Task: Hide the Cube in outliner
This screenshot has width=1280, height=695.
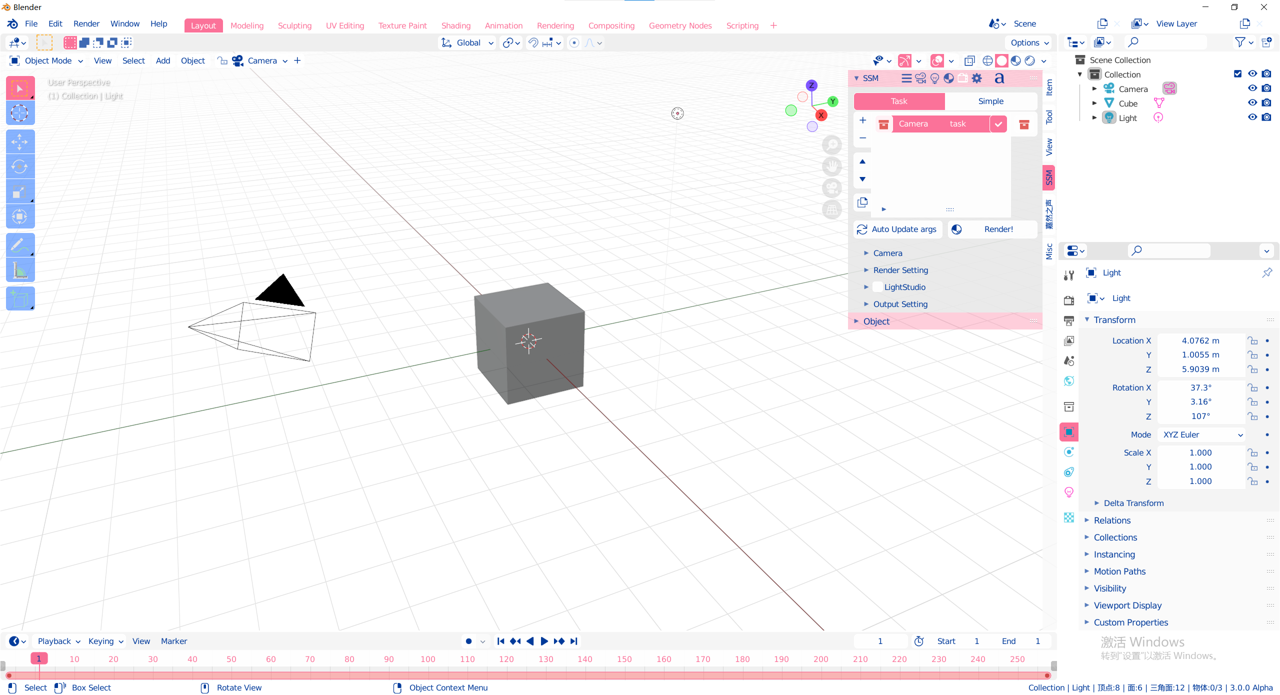Action: pyautogui.click(x=1252, y=103)
